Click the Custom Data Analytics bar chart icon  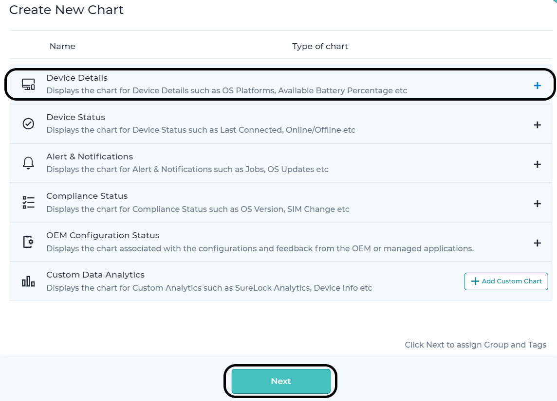tap(28, 281)
